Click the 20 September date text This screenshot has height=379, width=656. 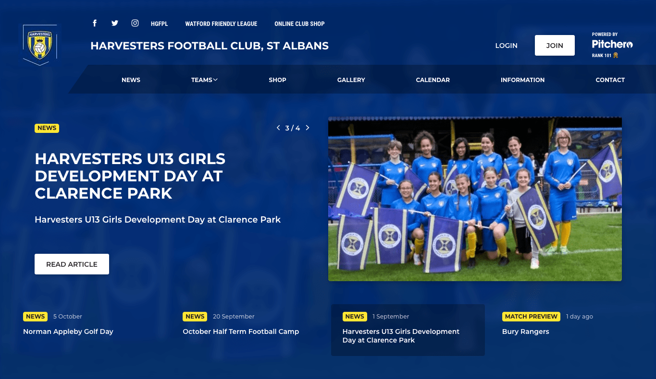click(x=234, y=317)
